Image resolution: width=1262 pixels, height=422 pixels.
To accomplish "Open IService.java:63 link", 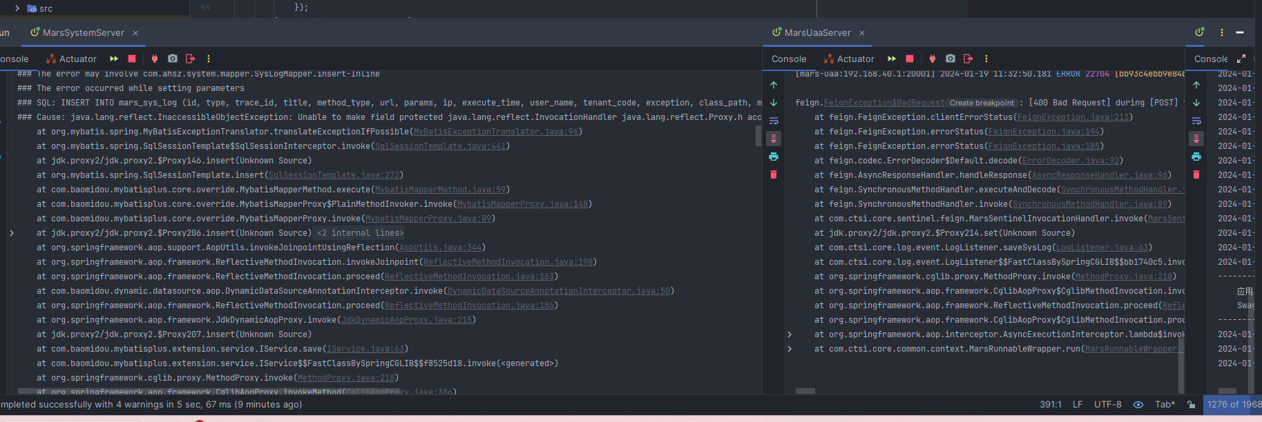I will point(365,349).
